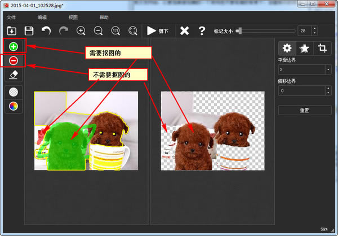Choose the transparent checkerboard background option

14,92
